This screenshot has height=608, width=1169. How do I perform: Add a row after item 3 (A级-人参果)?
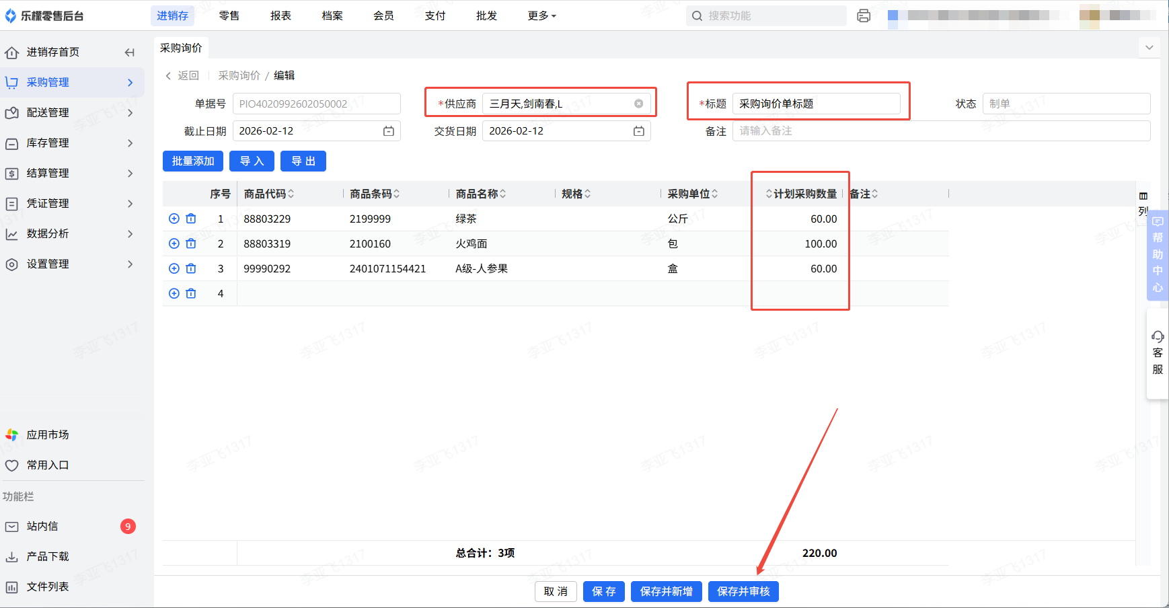[174, 268]
